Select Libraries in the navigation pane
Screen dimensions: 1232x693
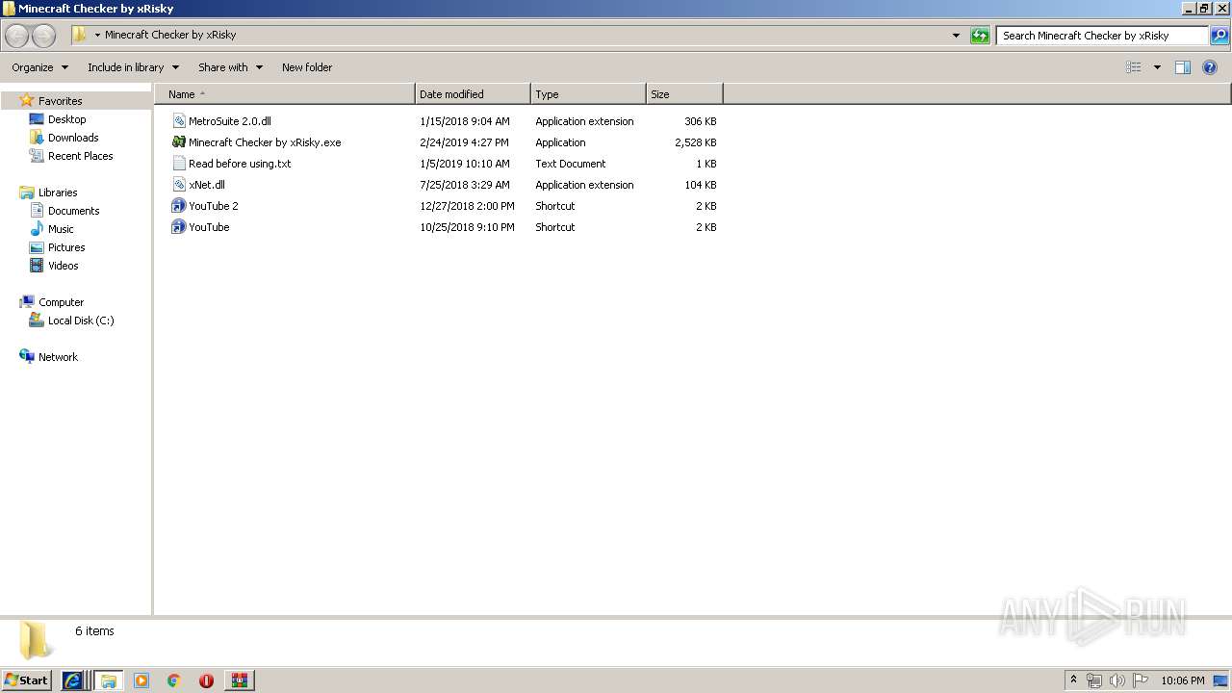(58, 192)
